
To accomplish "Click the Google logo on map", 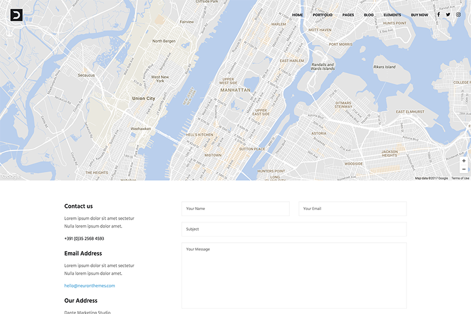I will coord(11,176).
